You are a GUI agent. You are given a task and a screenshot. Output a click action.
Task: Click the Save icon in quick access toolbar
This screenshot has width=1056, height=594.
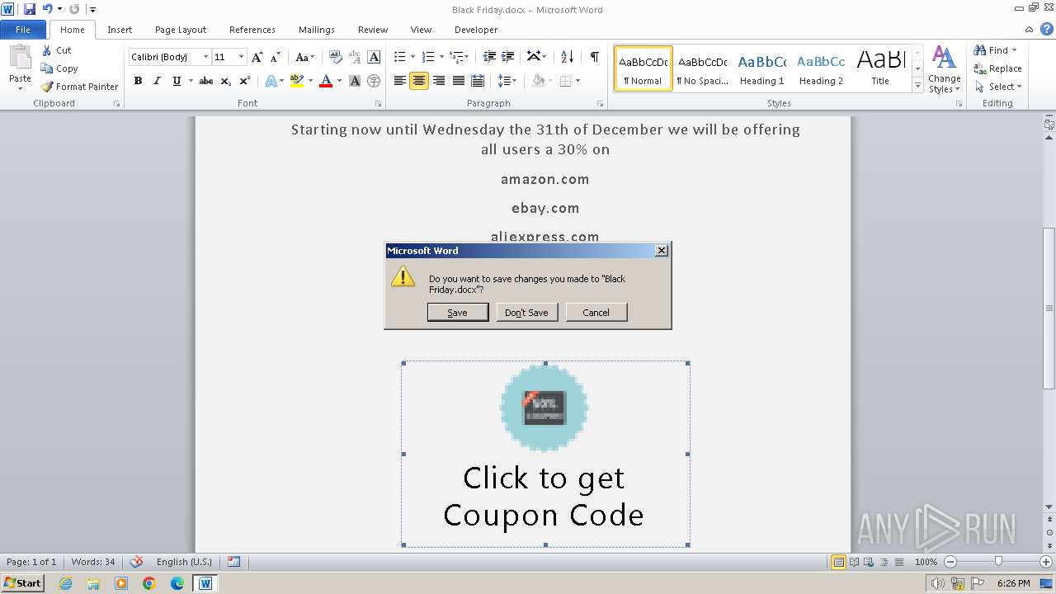tap(30, 9)
